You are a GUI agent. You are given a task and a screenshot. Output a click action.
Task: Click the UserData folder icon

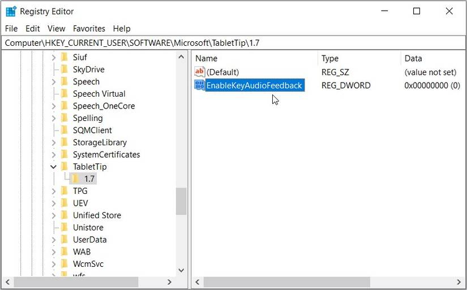click(x=64, y=240)
